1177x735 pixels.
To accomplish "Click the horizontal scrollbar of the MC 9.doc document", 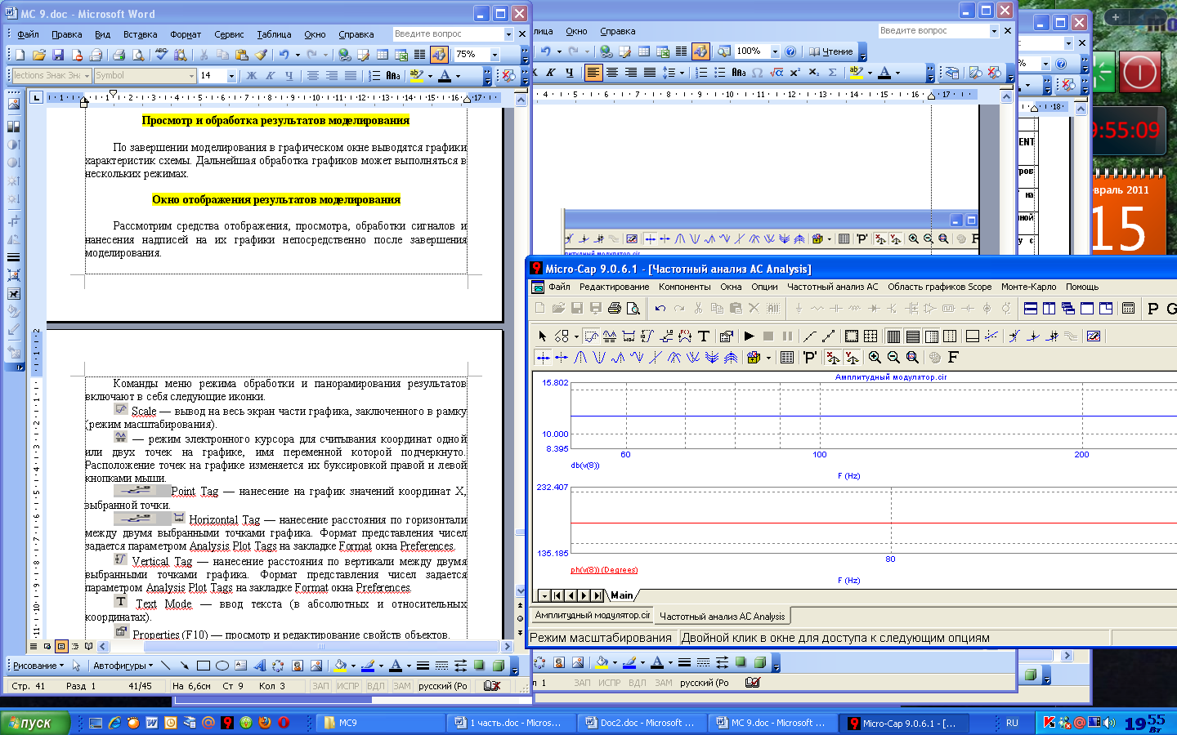I will pyautogui.click(x=307, y=646).
